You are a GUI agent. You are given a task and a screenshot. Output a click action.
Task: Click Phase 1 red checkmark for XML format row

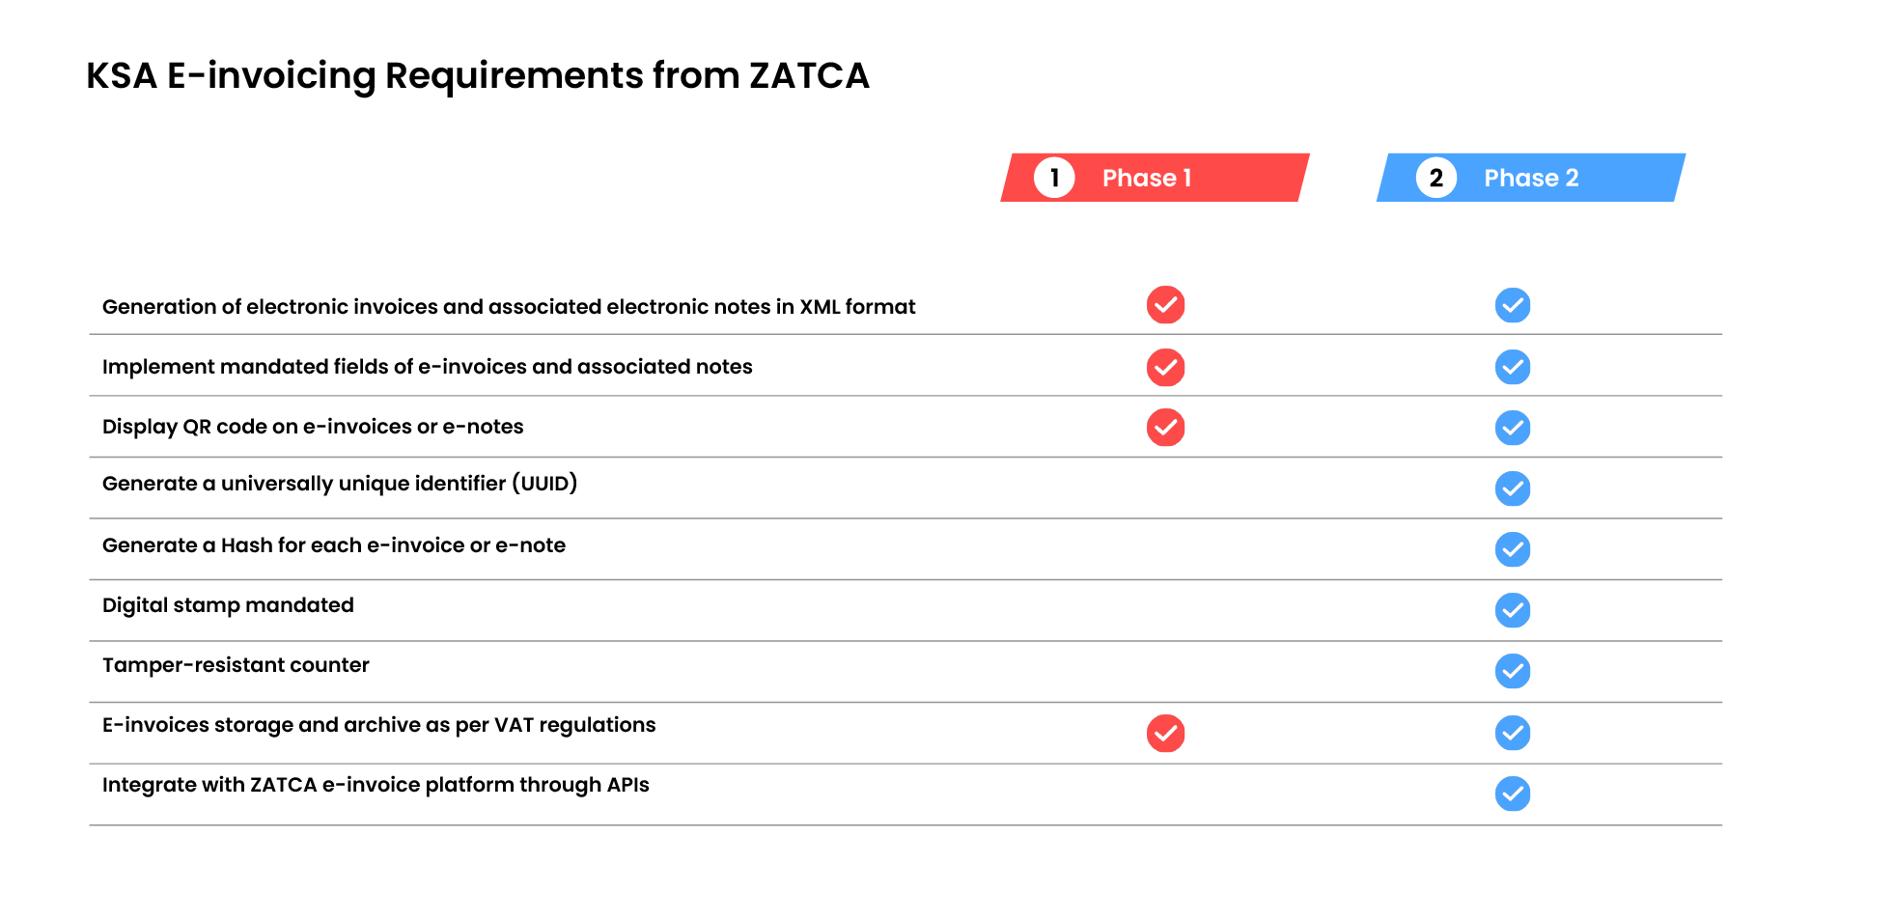point(1165,305)
